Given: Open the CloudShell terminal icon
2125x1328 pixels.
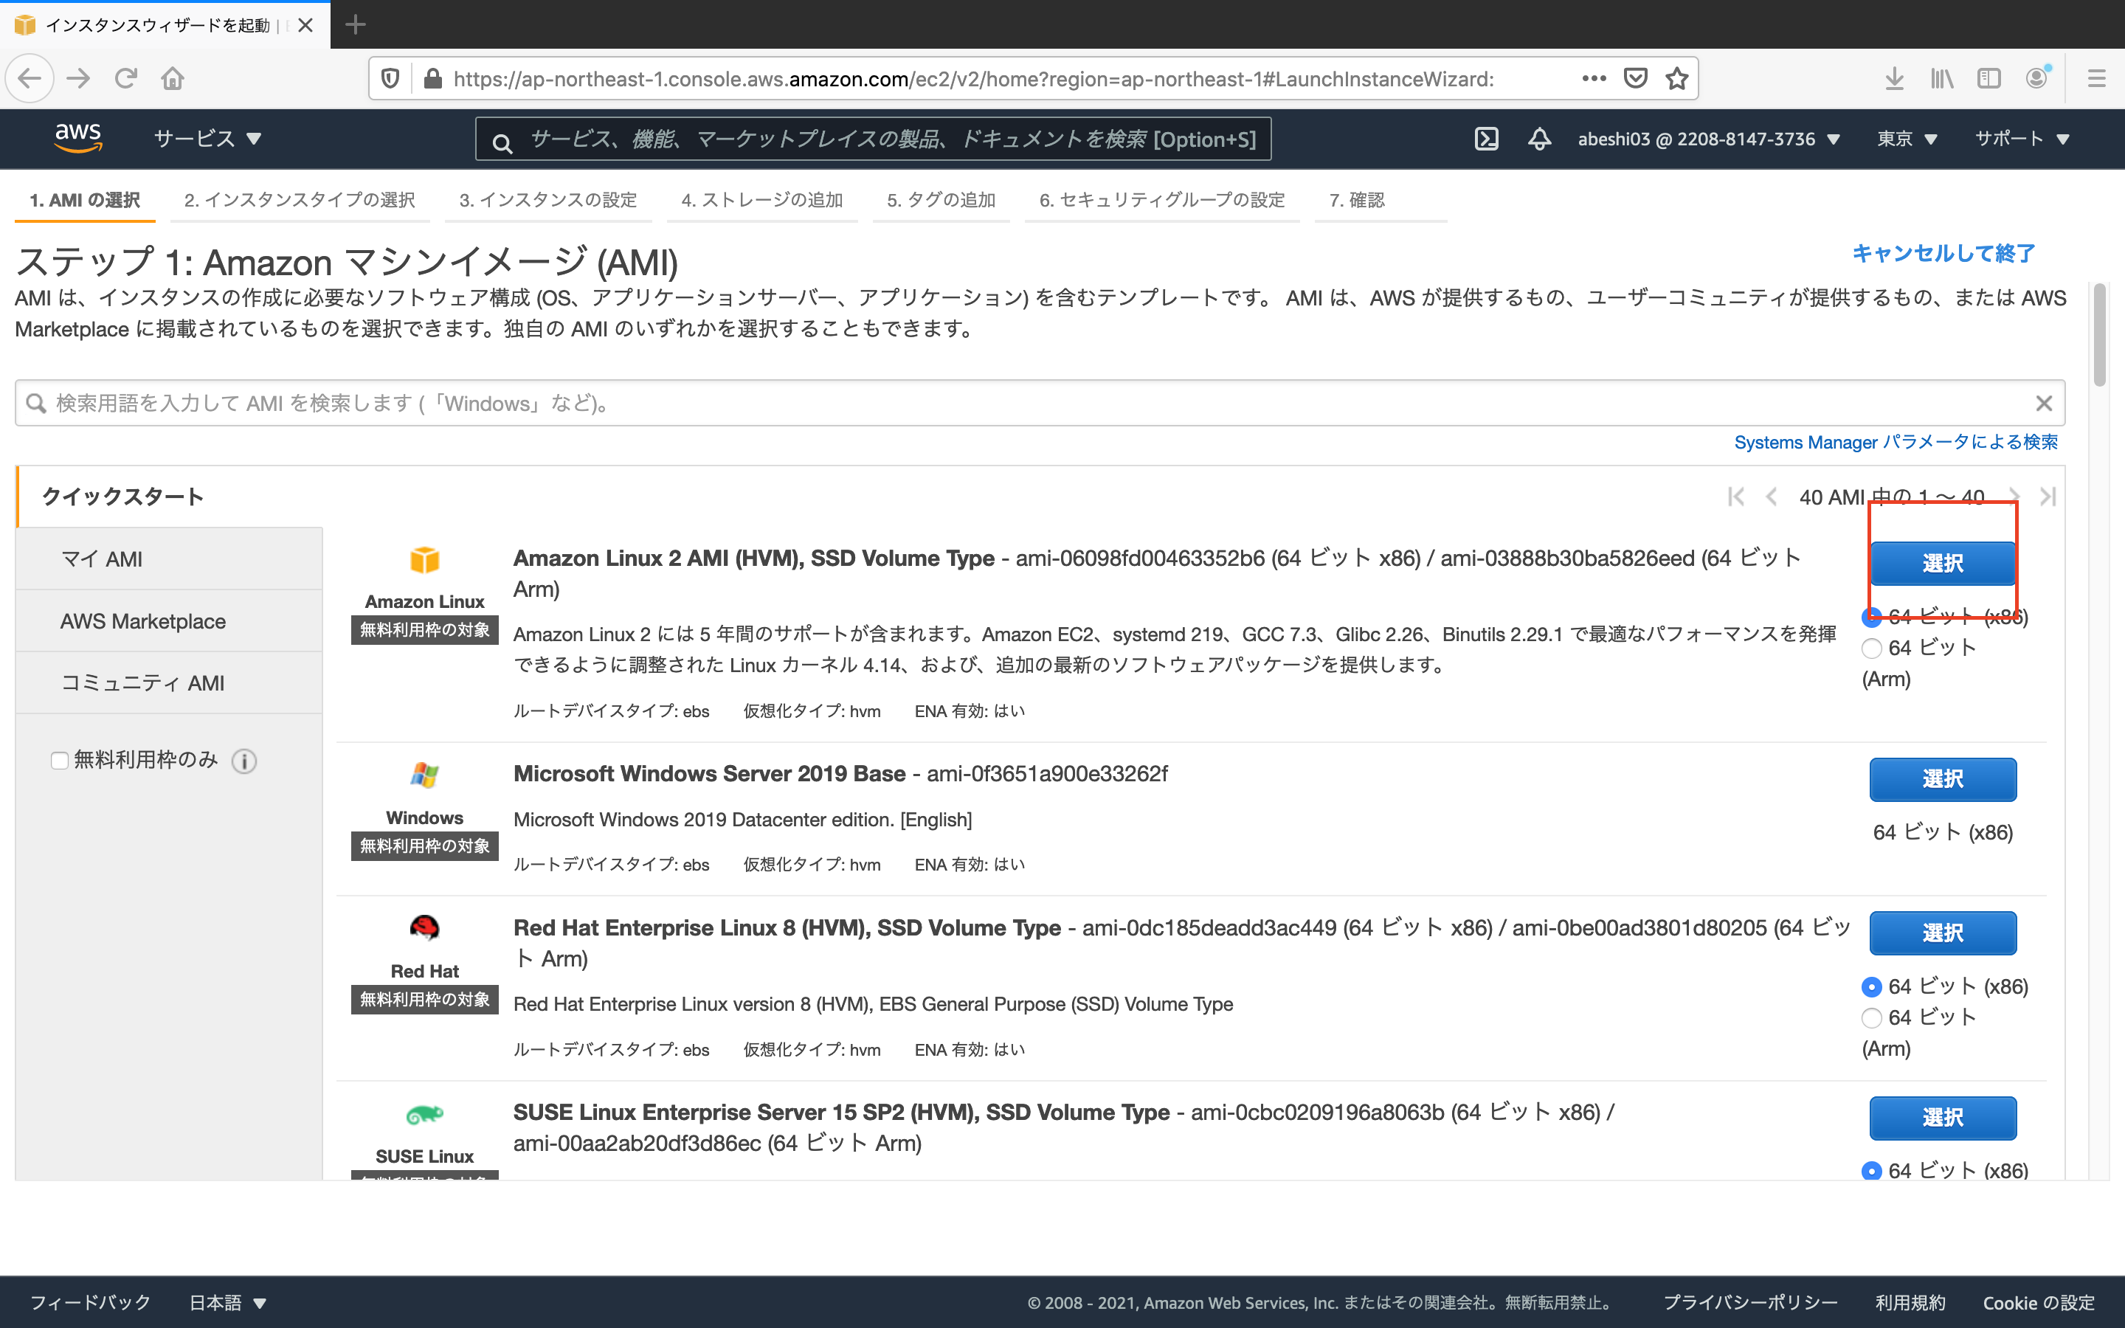Looking at the screenshot, I should click(x=1486, y=138).
